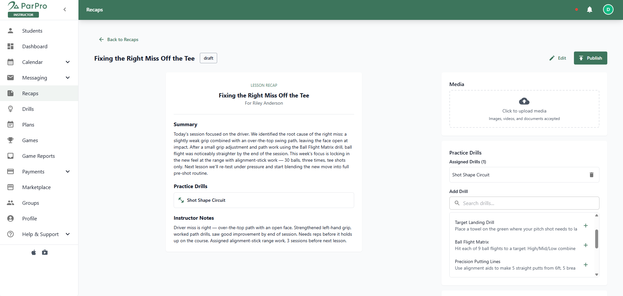
Task: Click the Profile account icon
Action: 10,218
